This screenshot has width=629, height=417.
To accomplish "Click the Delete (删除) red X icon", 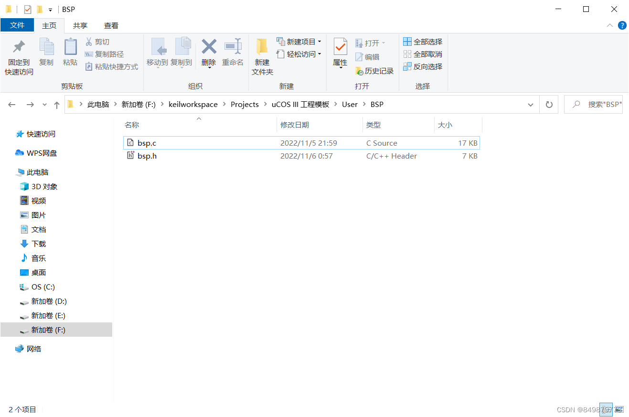I will coord(209,47).
